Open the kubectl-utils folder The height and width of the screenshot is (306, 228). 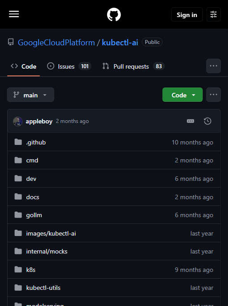click(43, 288)
